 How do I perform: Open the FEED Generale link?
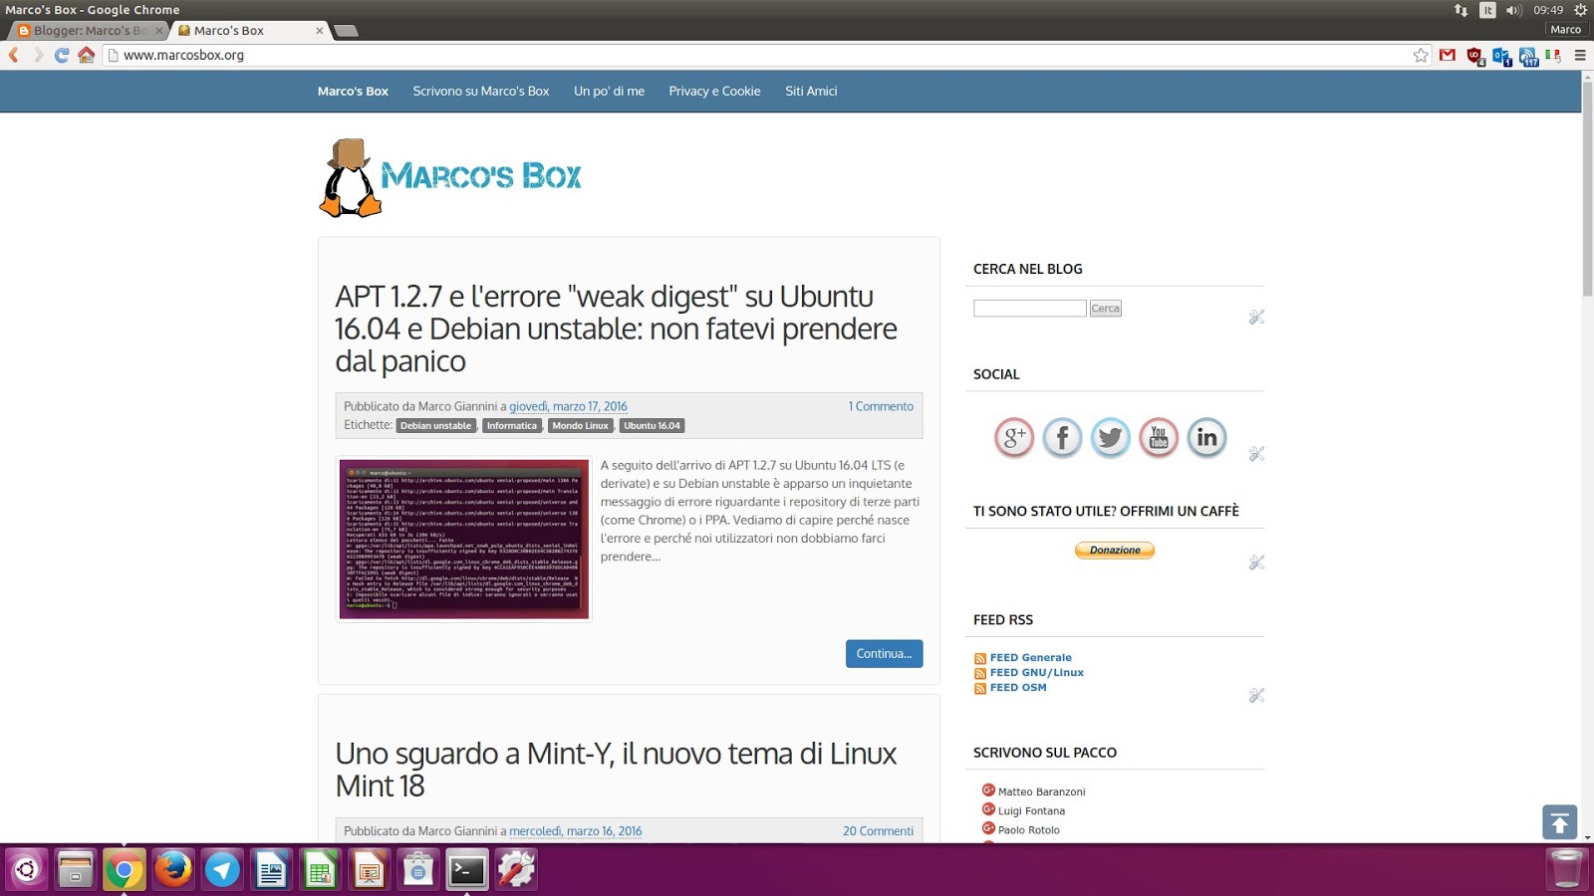[x=1031, y=658]
